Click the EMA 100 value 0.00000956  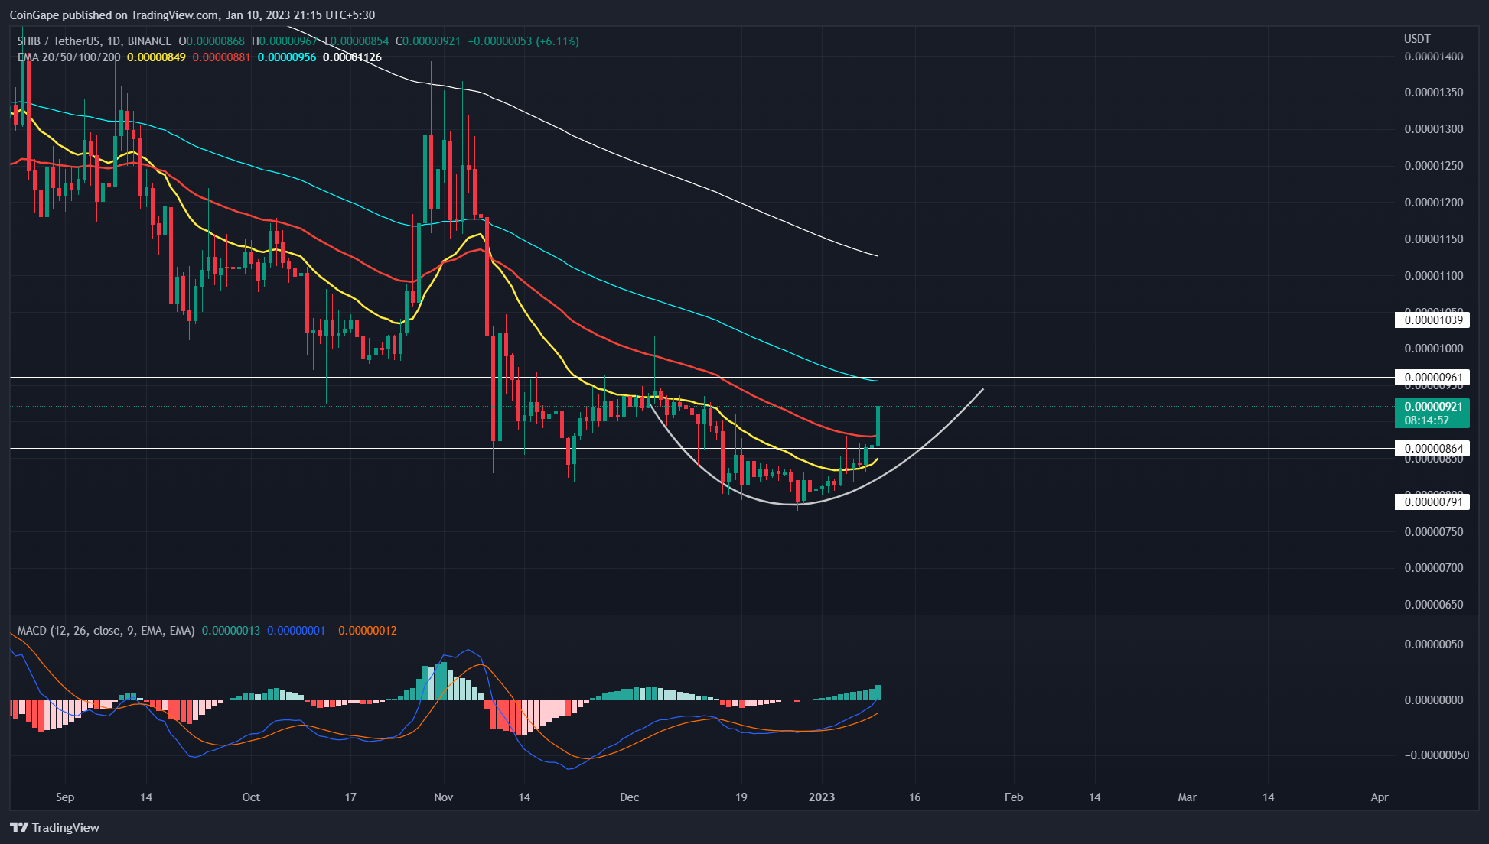point(287,57)
